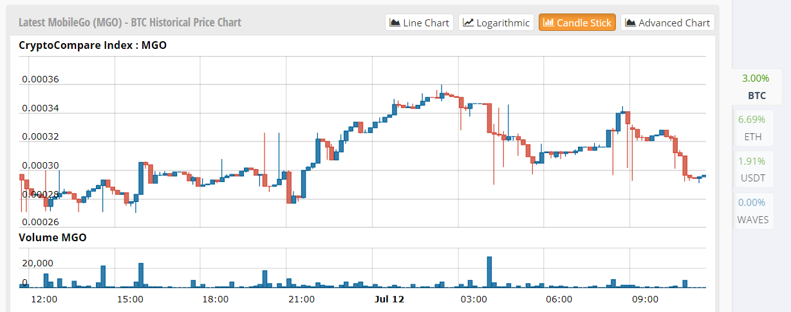Click the 0.00026 price axis label
The width and height of the screenshot is (791, 312).
point(41,223)
